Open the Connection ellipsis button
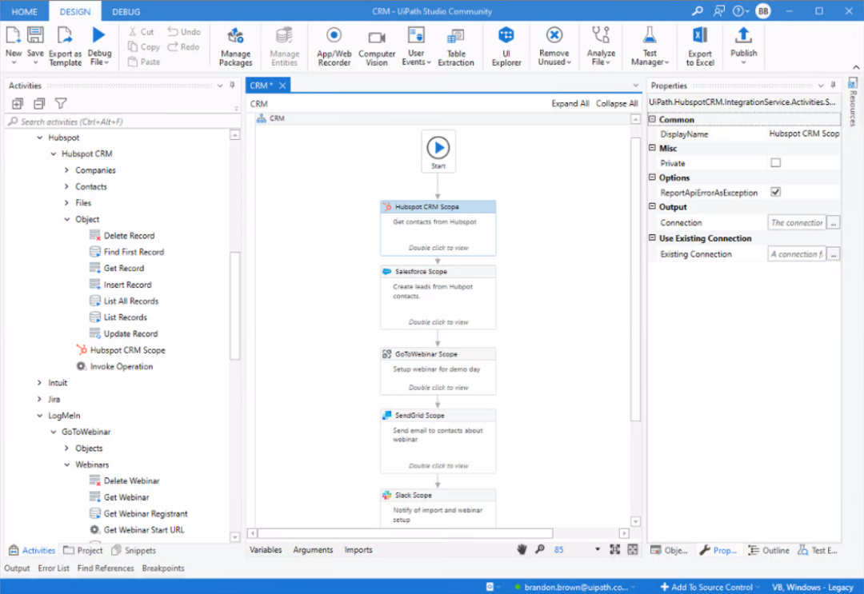 pos(833,222)
